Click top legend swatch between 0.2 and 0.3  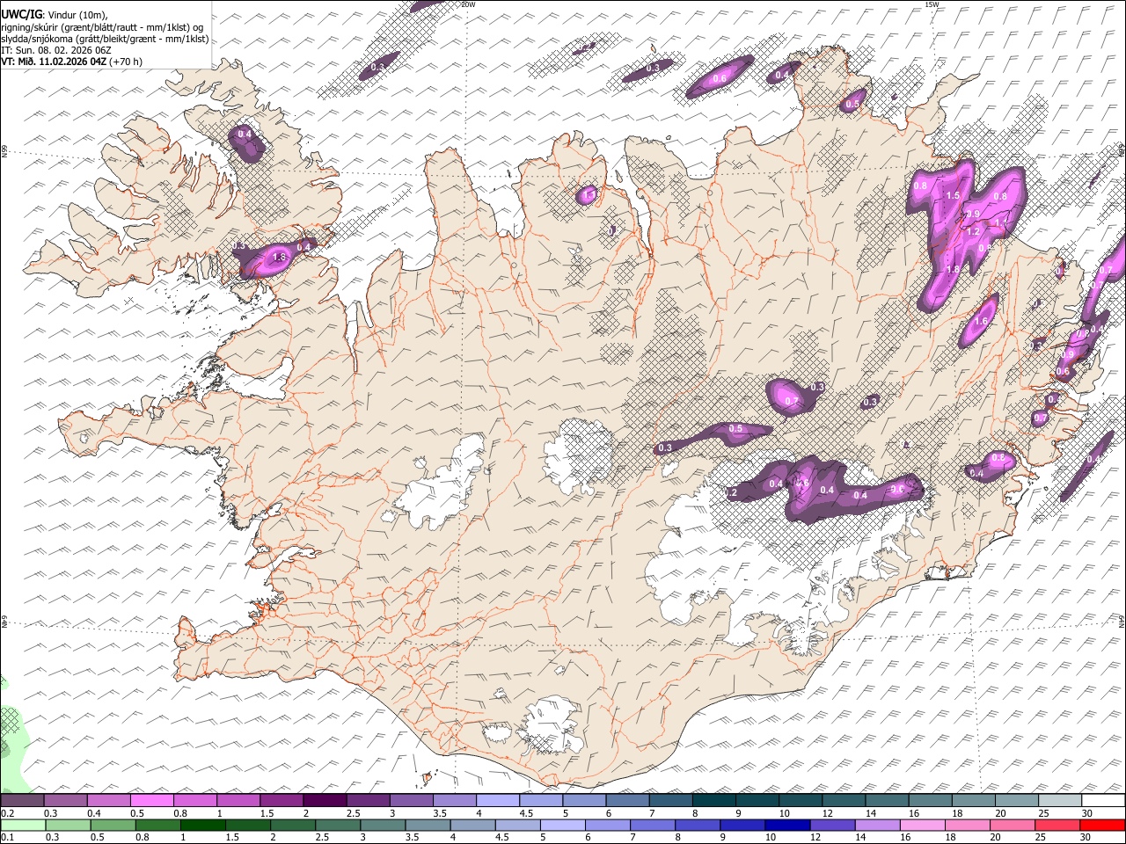point(22,801)
